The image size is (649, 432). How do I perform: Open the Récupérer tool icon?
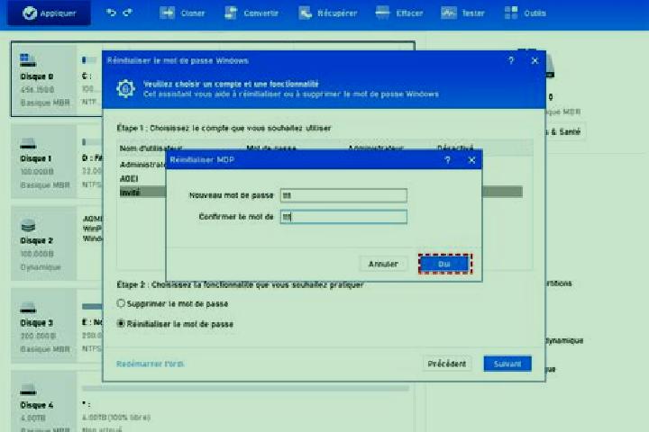point(305,13)
